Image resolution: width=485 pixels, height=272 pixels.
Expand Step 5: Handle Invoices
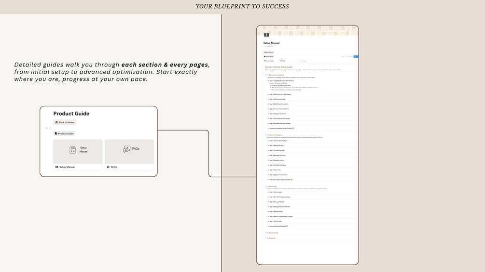point(268,160)
